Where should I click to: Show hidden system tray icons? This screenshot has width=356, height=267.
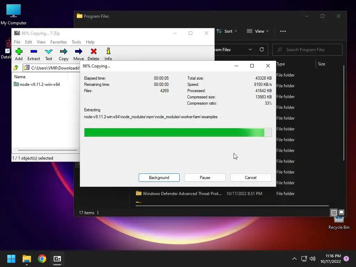[x=294, y=259]
